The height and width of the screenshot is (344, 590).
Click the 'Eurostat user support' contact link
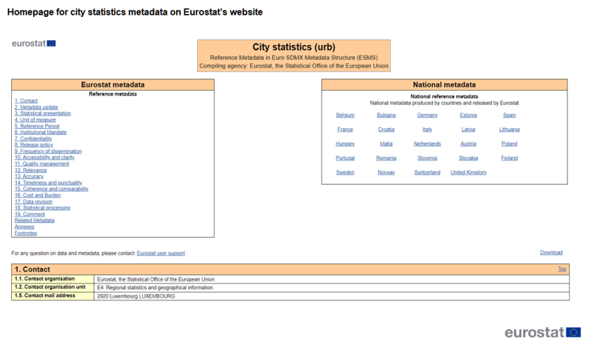tap(161, 253)
